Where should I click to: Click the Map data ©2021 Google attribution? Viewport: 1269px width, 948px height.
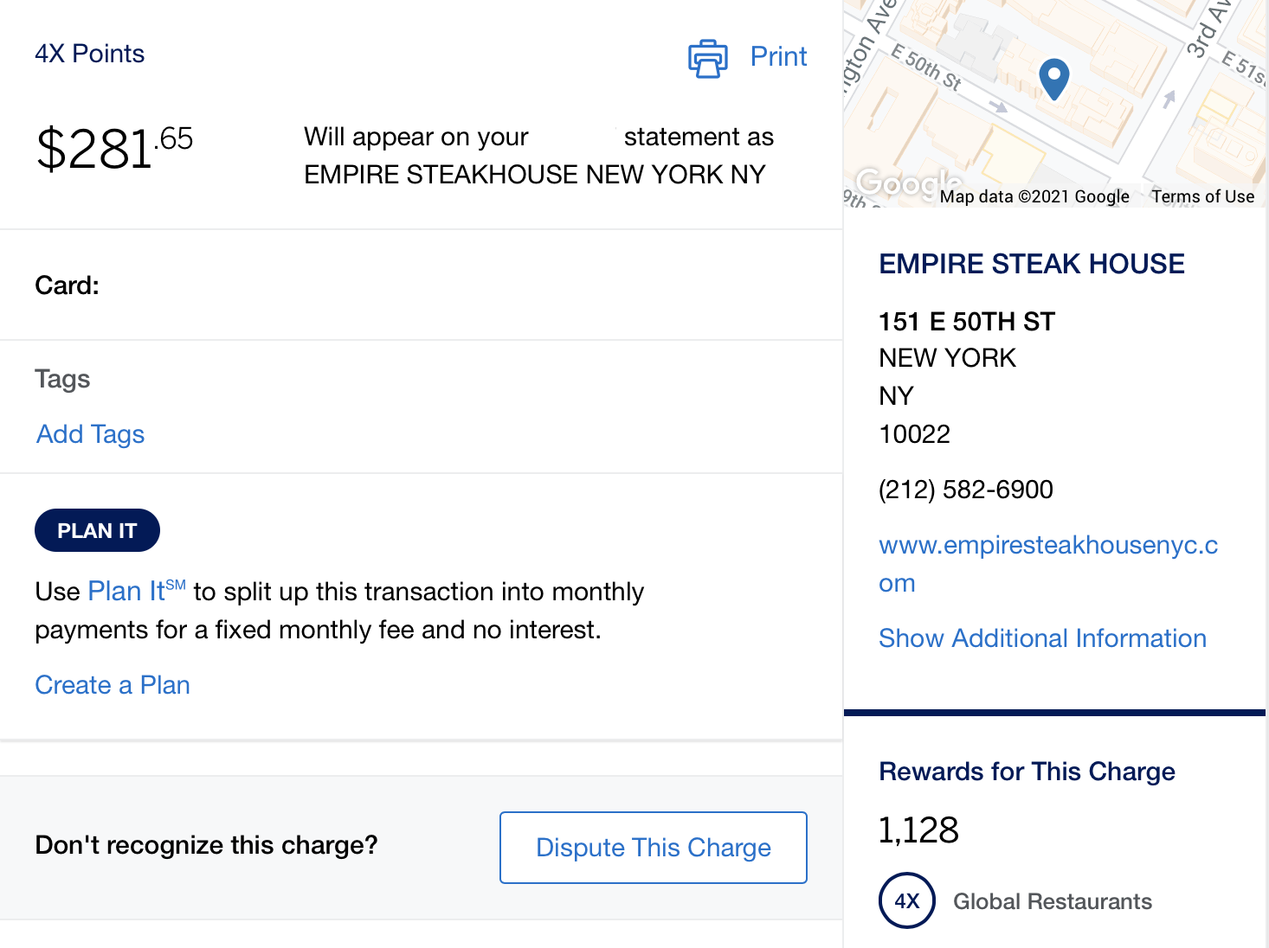pos(1036,196)
